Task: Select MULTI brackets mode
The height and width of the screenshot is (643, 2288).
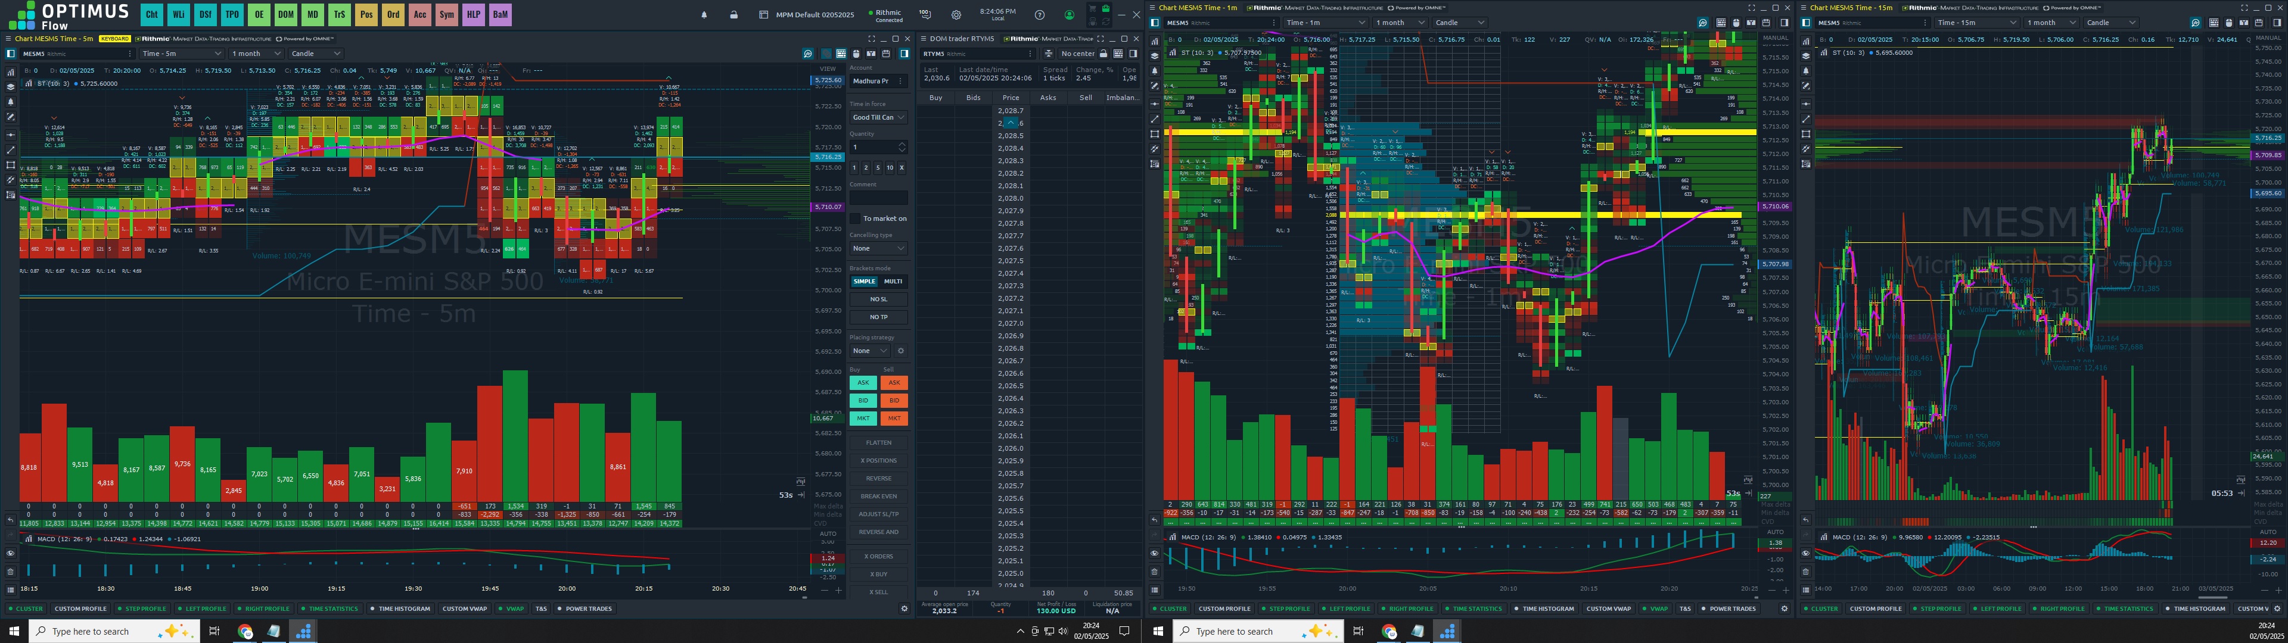Action: coord(893,282)
